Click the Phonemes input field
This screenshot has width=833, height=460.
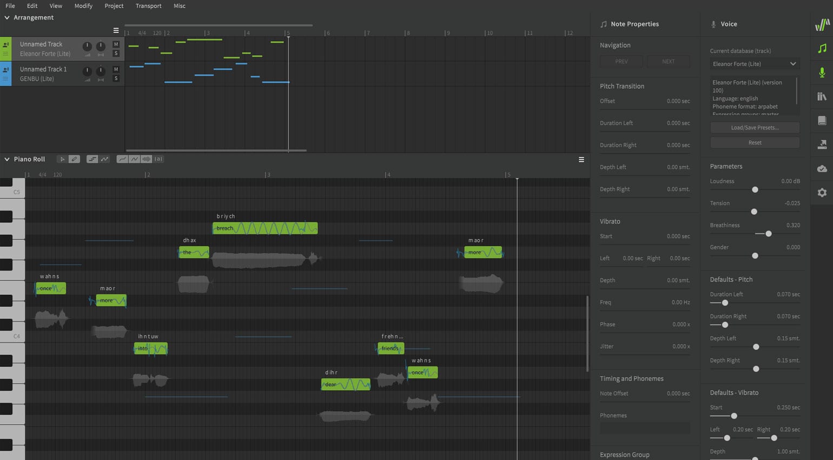point(645,428)
